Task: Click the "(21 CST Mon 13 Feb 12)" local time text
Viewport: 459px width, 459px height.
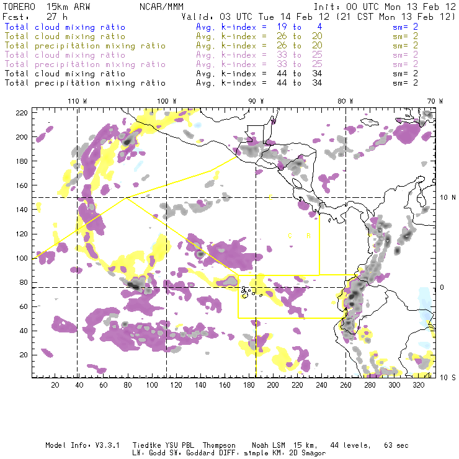Action: tap(396, 17)
